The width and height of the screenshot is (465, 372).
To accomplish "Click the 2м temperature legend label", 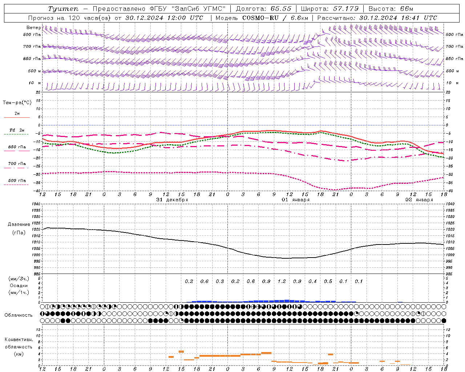I will click(17, 113).
